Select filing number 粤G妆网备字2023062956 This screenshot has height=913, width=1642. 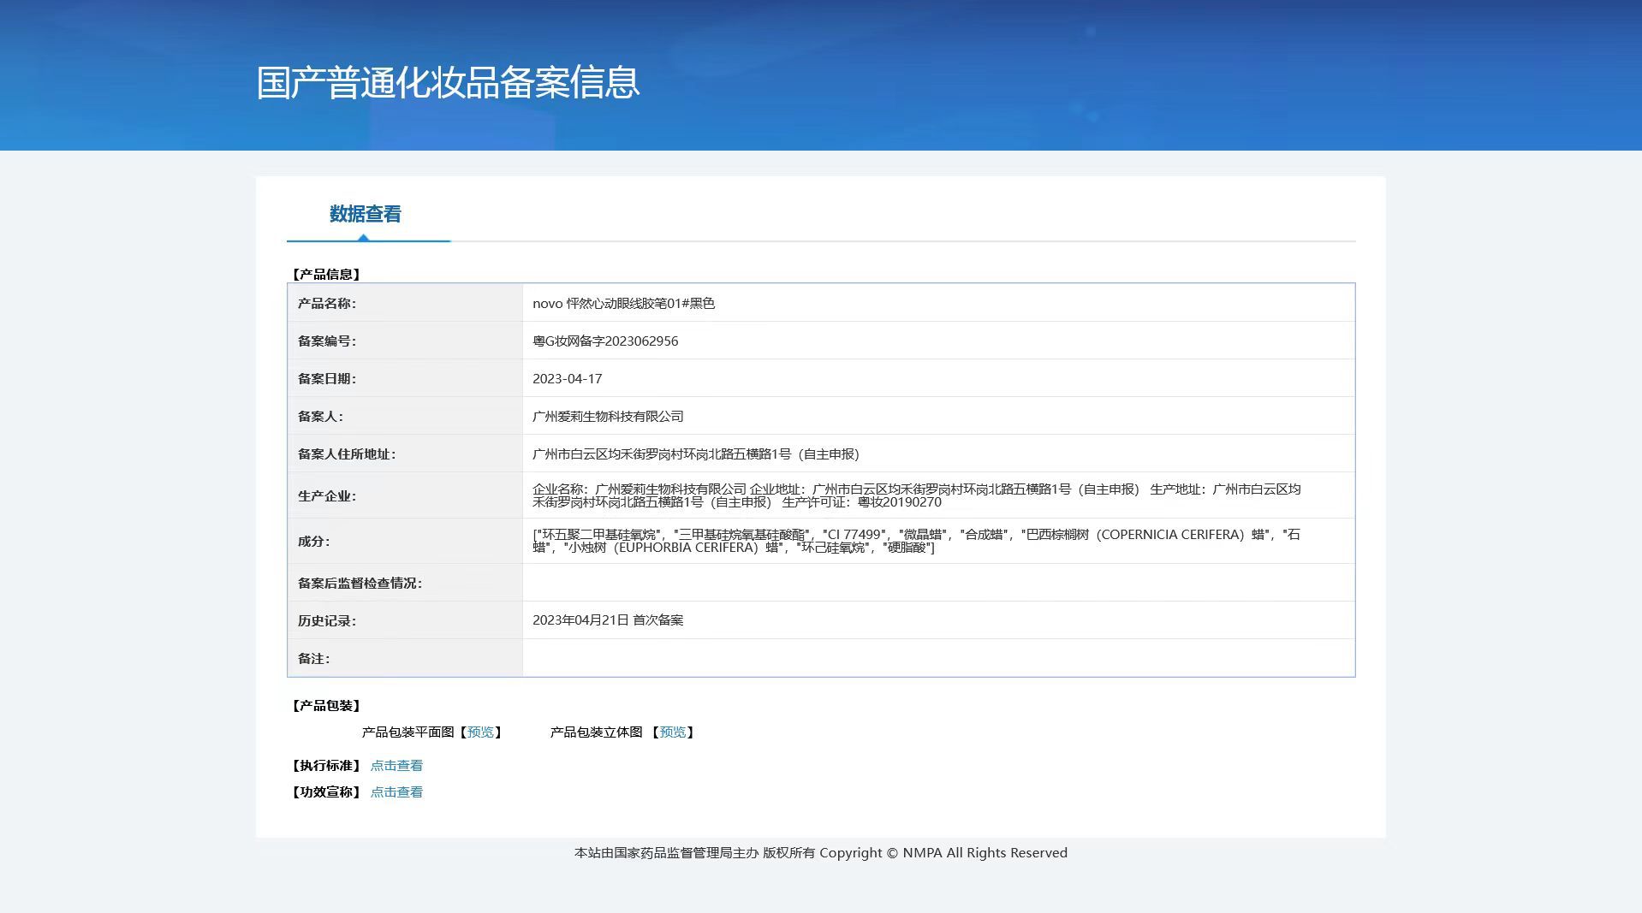click(605, 341)
